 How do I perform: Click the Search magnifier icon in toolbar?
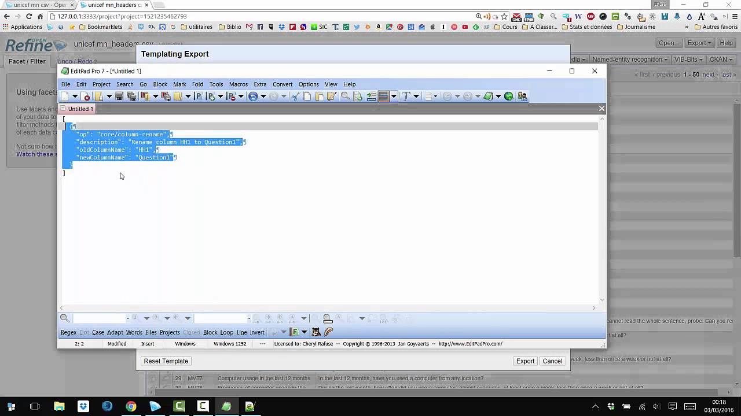(345, 96)
